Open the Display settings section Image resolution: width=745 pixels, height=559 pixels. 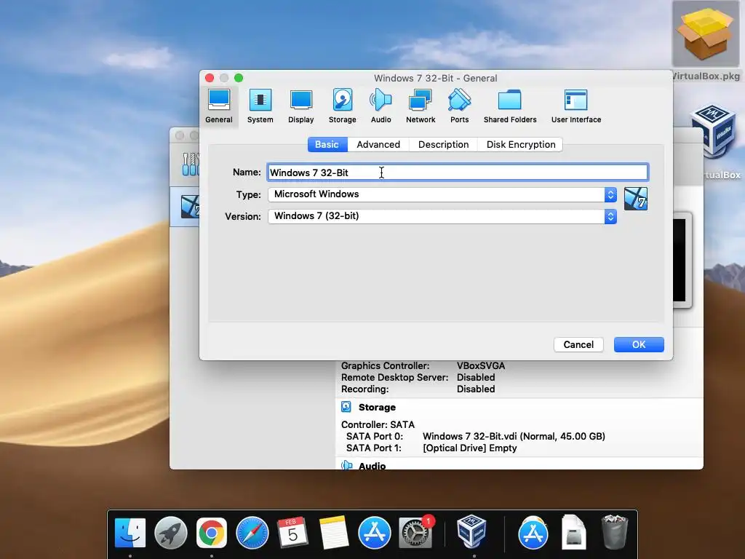(x=300, y=106)
